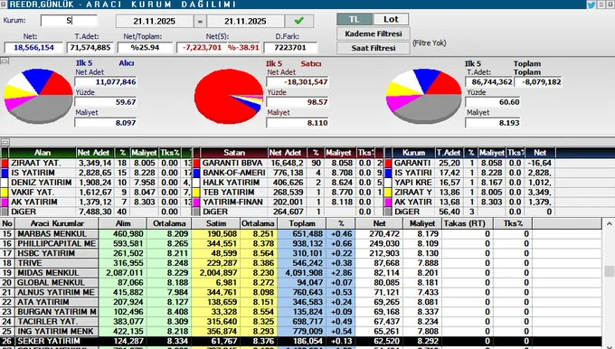Viewport: 615px width, 349px height.
Task: Sort by Satim column header
Action: pos(216,223)
